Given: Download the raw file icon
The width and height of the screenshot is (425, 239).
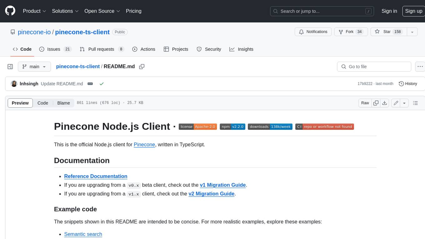Looking at the screenshot, I should click(x=385, y=103).
